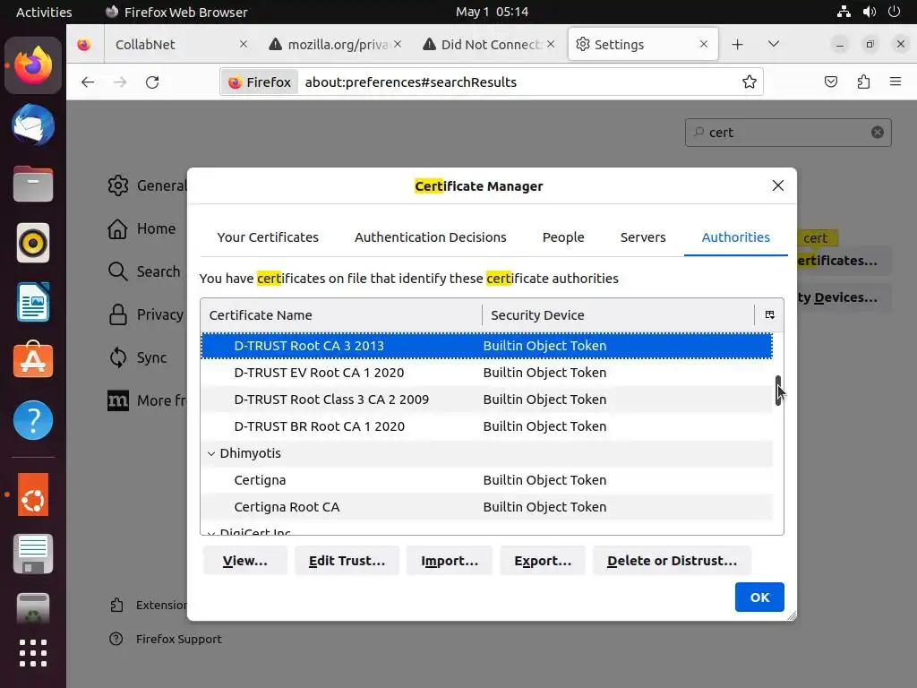917x688 pixels.
Task: Open the Firefox View pinned tab
Action: [x=84, y=45]
